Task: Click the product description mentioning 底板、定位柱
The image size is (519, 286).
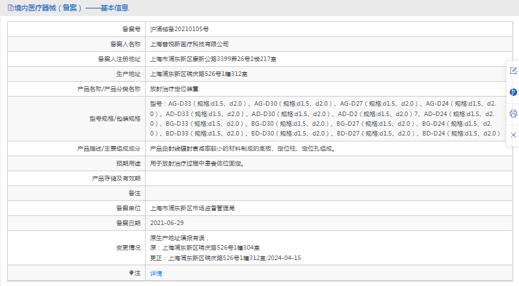Action: pos(243,149)
